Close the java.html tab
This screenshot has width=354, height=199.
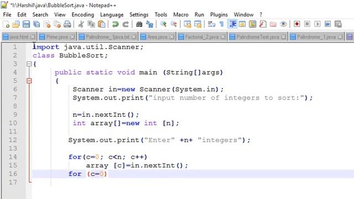coord(33,37)
